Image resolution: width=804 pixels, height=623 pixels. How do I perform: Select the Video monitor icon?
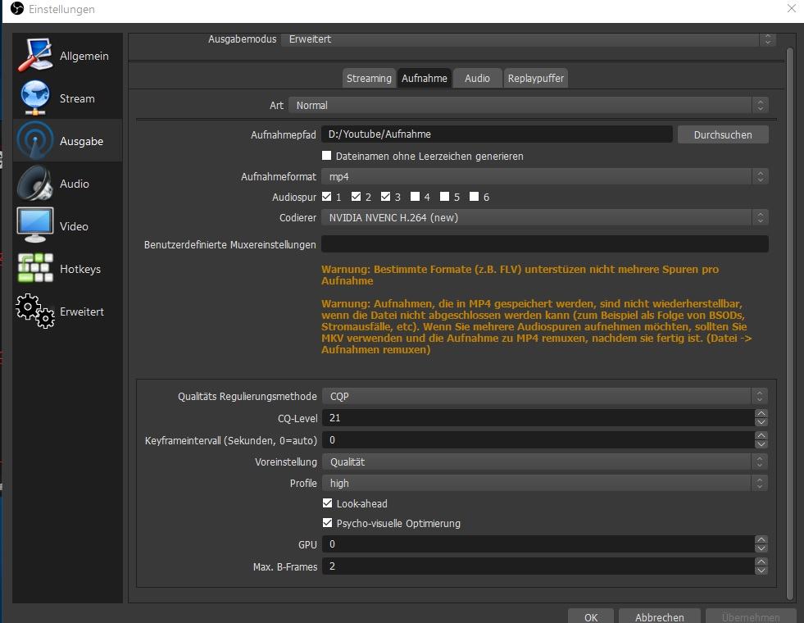click(x=35, y=225)
